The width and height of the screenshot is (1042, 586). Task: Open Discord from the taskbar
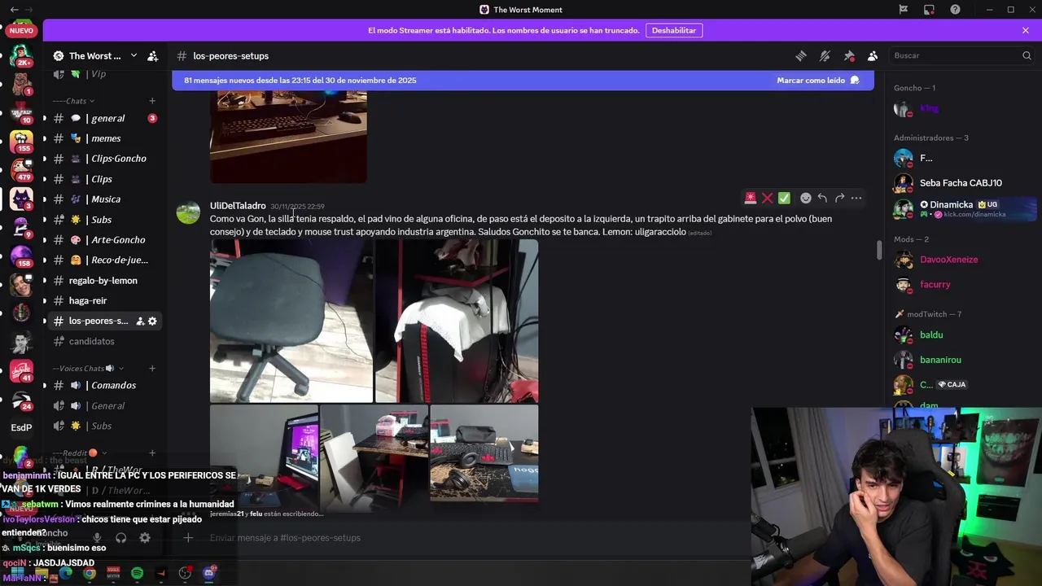(x=209, y=573)
